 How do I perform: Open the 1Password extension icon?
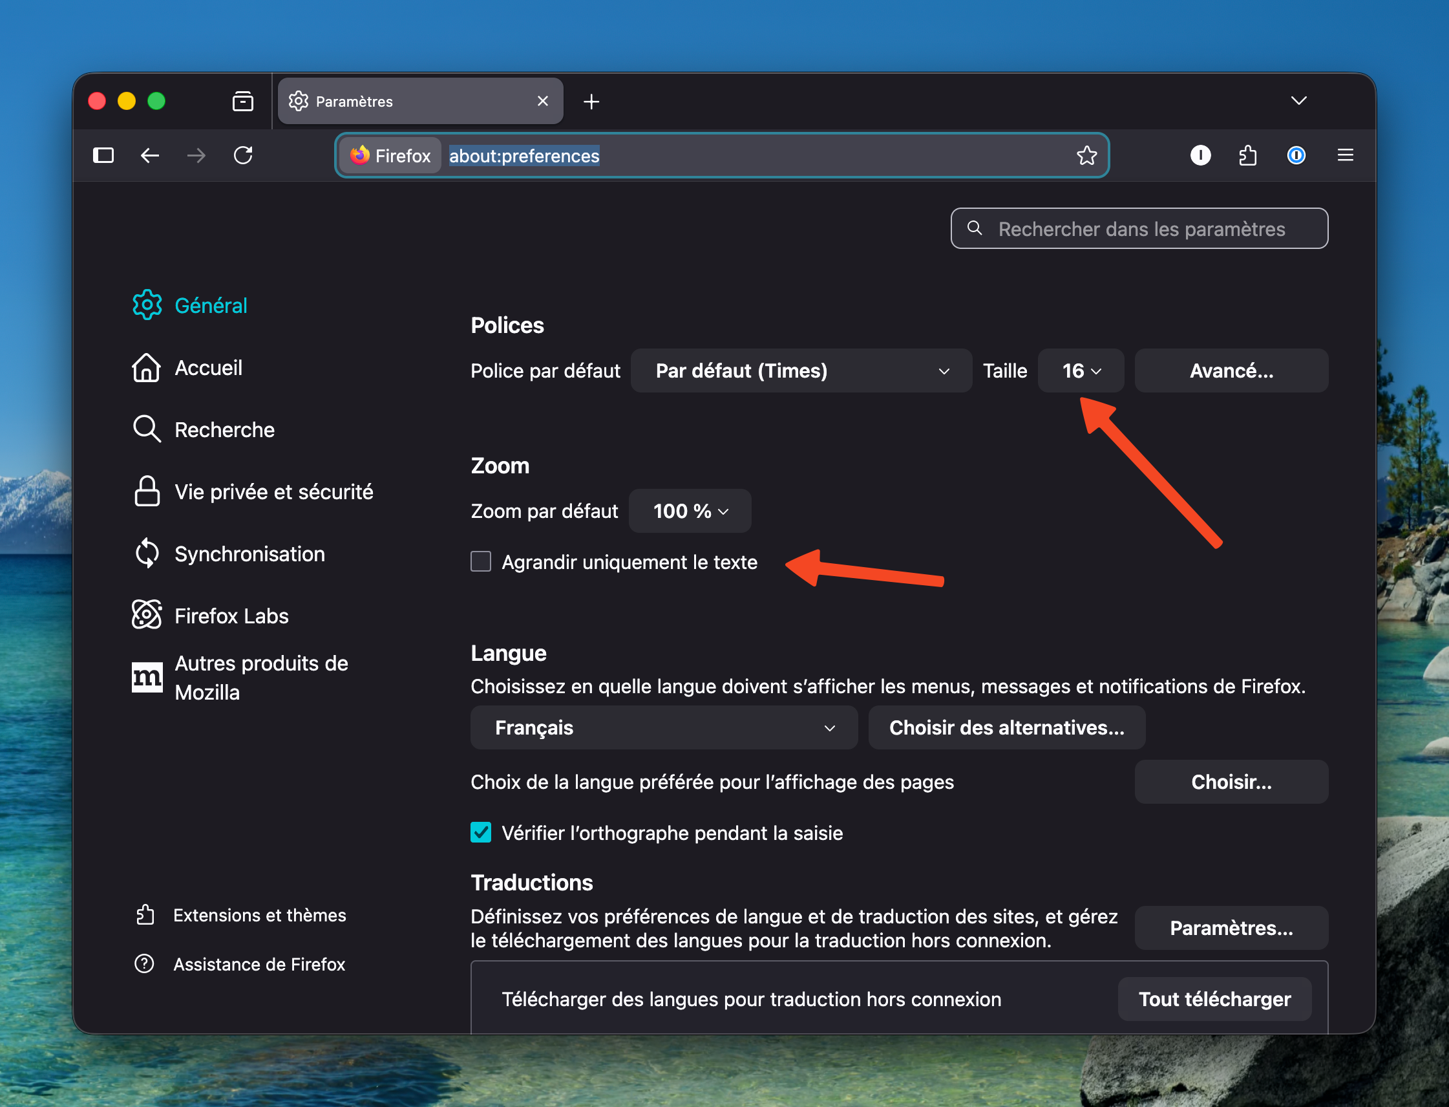pyautogui.click(x=1296, y=155)
